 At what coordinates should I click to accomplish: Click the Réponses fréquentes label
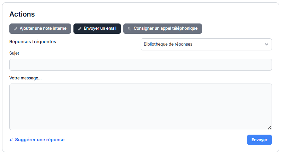(x=33, y=42)
